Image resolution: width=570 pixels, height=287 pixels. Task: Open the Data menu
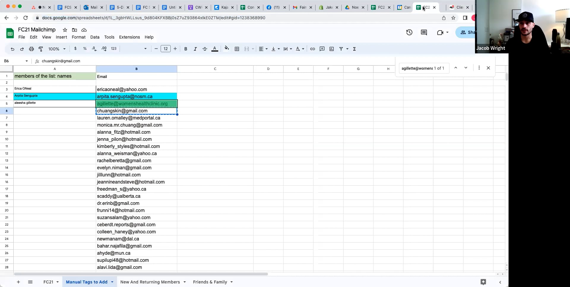point(95,37)
